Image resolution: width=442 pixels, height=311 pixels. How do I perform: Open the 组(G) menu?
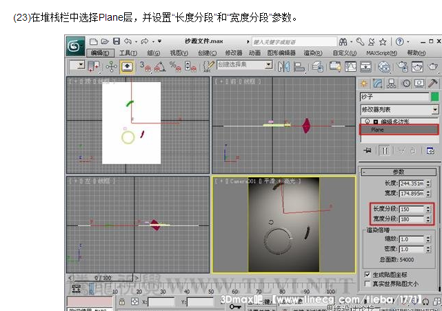click(x=153, y=53)
